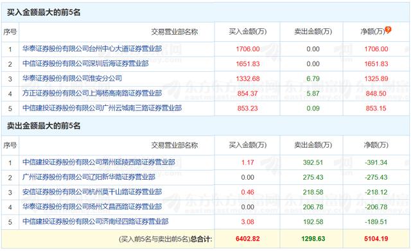Open 广州证券股份有限公司辽阳新华路证券营业部 link
Viewport: 411px width, 251px height.
89,177
